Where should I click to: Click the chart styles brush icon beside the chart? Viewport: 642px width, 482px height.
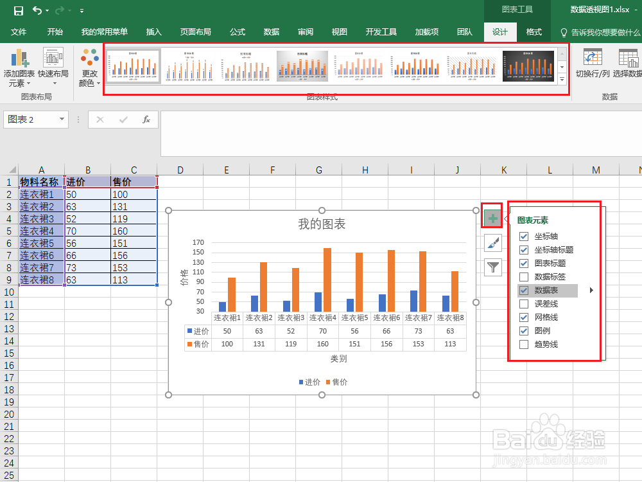(x=492, y=243)
